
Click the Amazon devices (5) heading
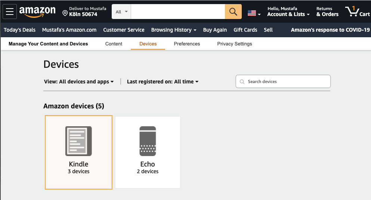[74, 106]
